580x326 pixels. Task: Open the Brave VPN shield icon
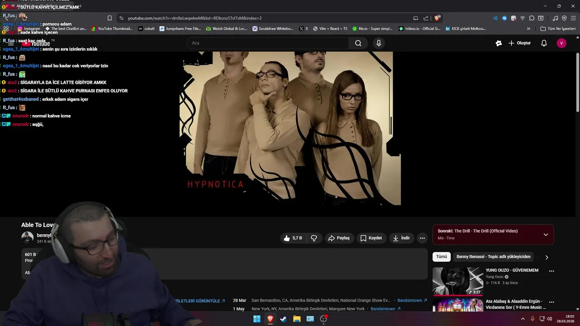[x=564, y=18]
